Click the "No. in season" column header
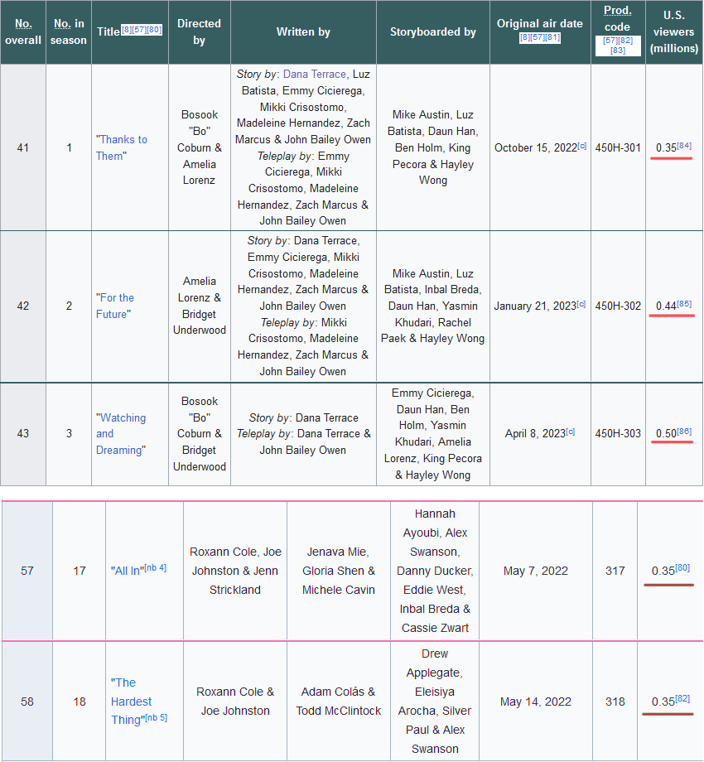Image resolution: width=704 pixels, height=762 pixels. (x=69, y=32)
